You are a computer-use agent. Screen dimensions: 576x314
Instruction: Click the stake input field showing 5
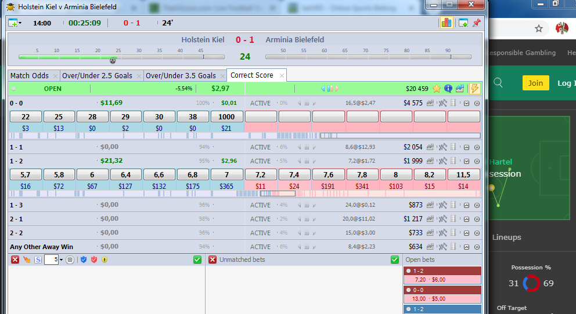coord(51,260)
